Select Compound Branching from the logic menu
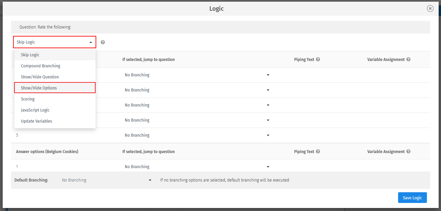The height and width of the screenshot is (211, 441). [x=41, y=66]
